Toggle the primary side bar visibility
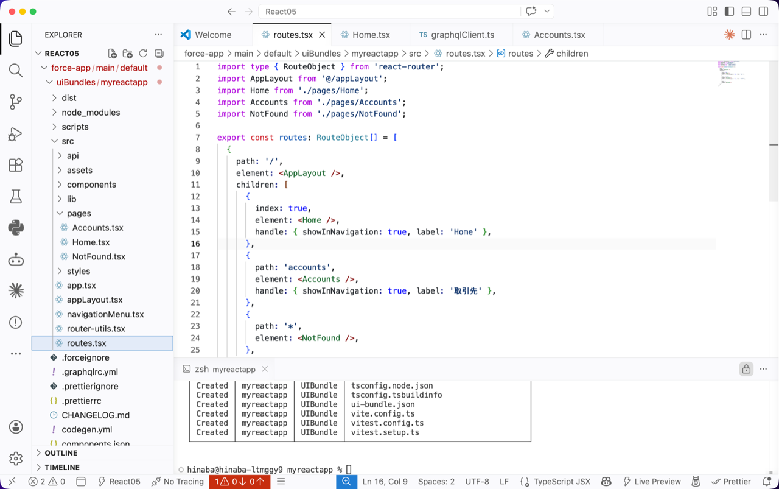This screenshot has width=779, height=489. coord(729,12)
